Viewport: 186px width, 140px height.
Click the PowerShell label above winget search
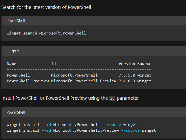click(16, 21)
